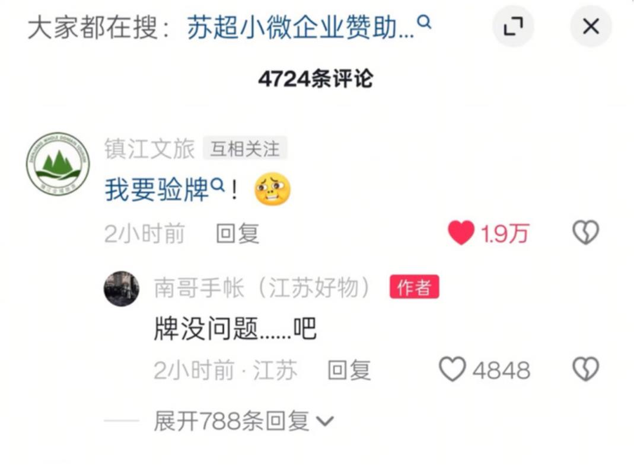Search the keyword 我要验牌

pos(157,190)
